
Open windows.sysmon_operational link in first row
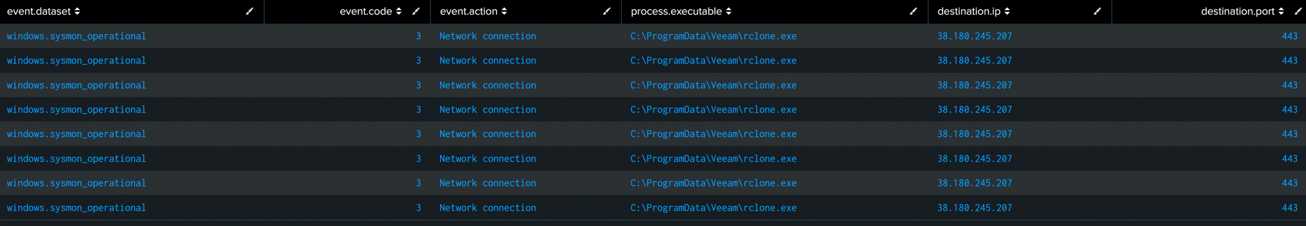pos(77,36)
